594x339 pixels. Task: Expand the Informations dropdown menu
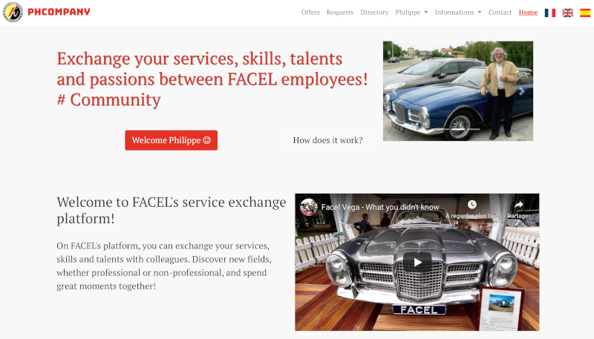coord(458,13)
